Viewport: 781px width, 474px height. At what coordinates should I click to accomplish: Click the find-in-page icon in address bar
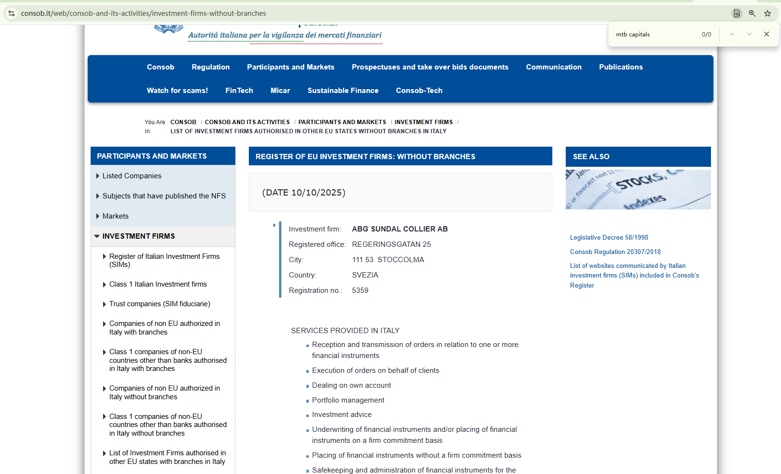(x=737, y=13)
